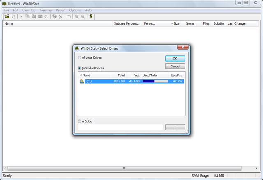Viewport: 263px width, 180px height.
Task: Click the Subtree Percent... column header
Action: (127, 24)
